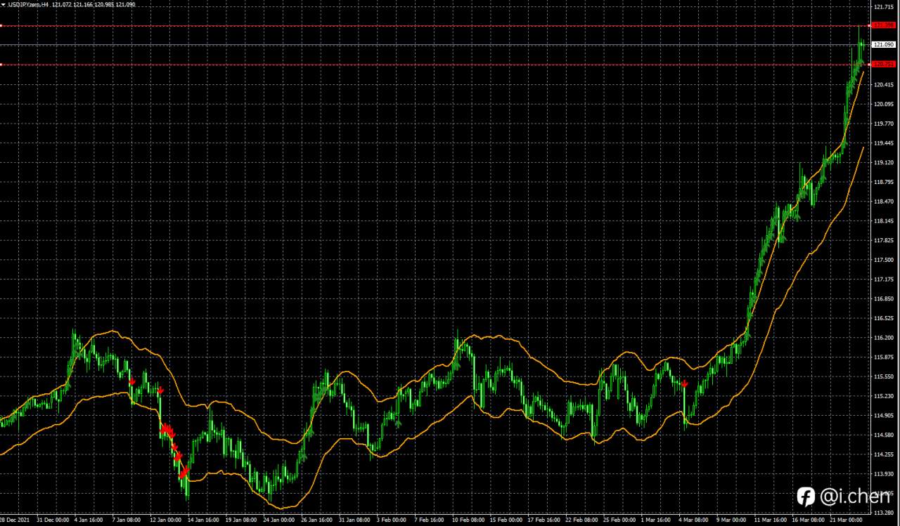Click the 4 Mar 08:00 time axis label
The height and width of the screenshot is (526, 900).
coord(693,520)
